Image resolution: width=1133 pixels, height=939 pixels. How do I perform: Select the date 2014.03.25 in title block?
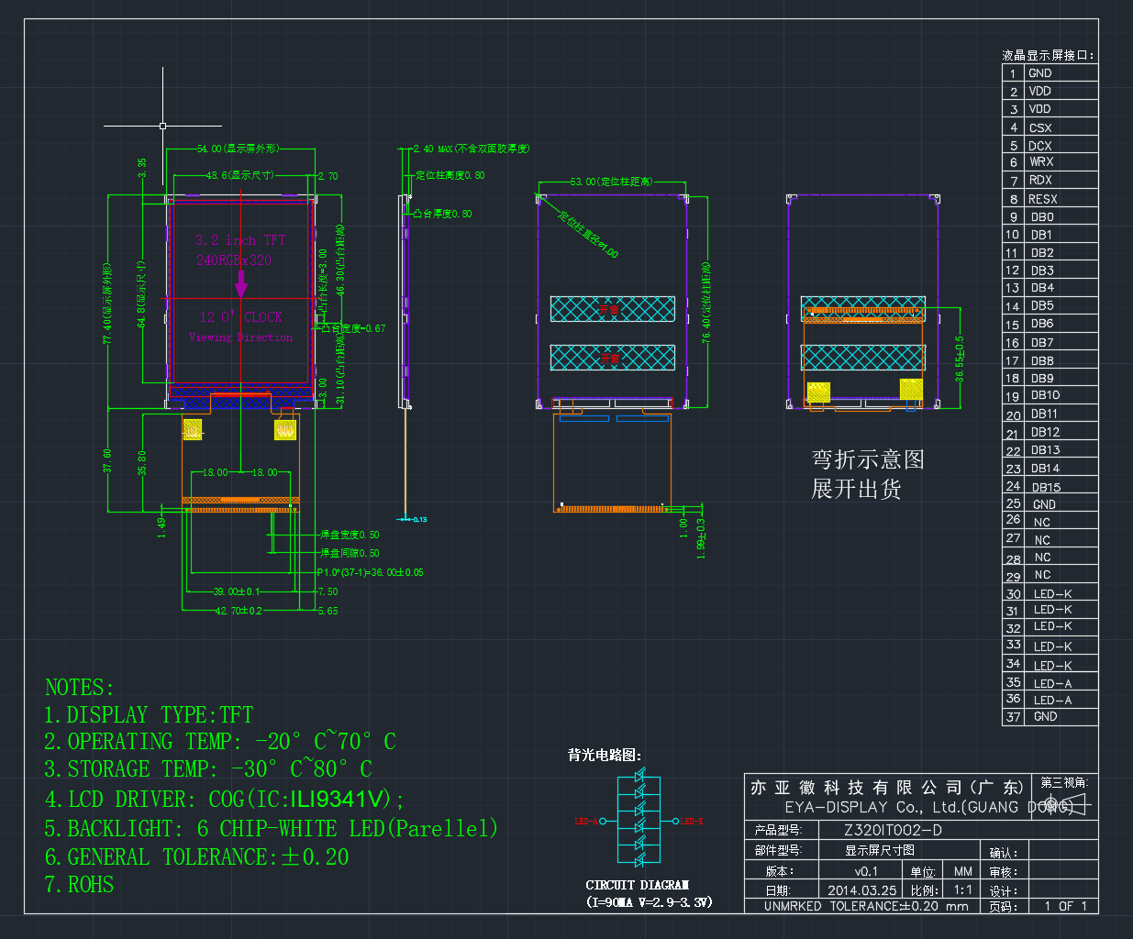(862, 890)
